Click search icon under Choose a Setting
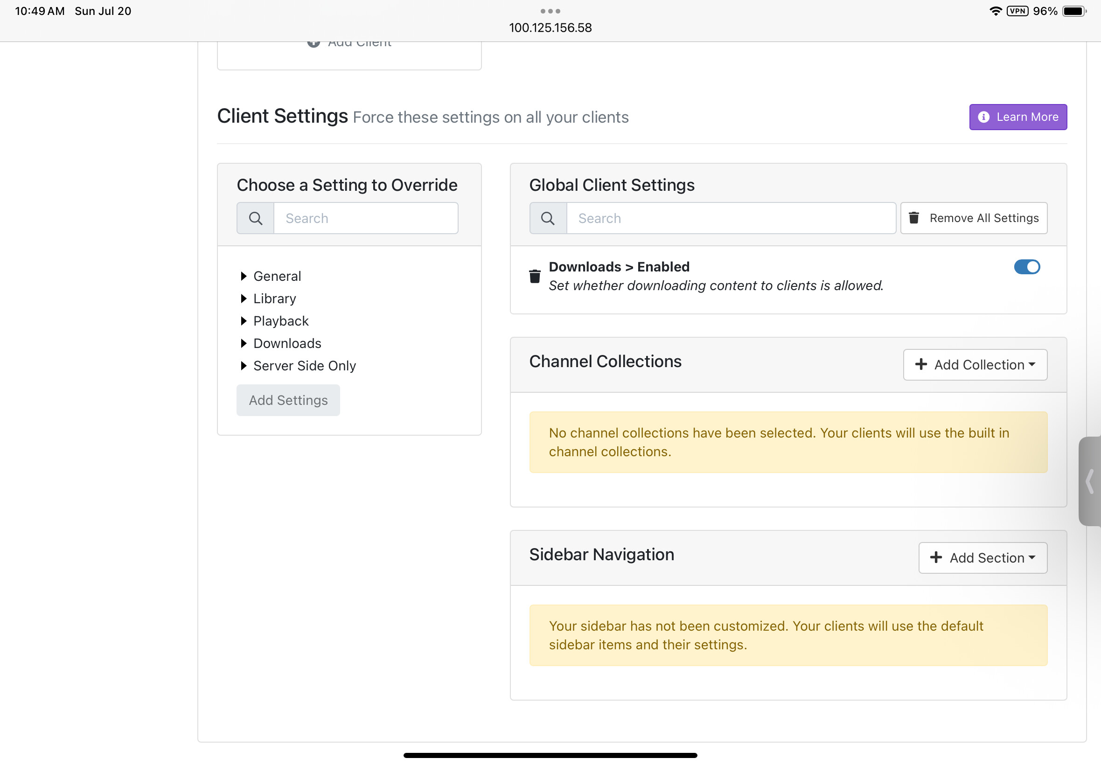1101x765 pixels. (256, 219)
